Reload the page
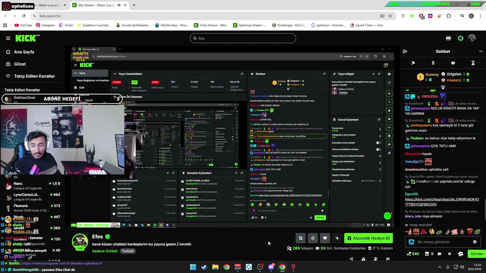Screen dimensions: 486x273 click(24, 16)
